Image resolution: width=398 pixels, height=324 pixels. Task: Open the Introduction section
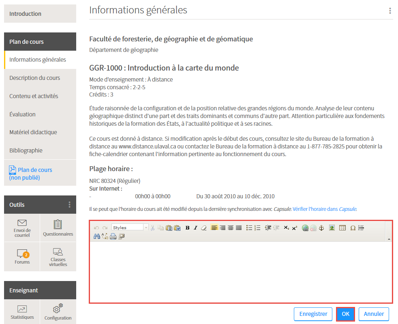point(40,14)
